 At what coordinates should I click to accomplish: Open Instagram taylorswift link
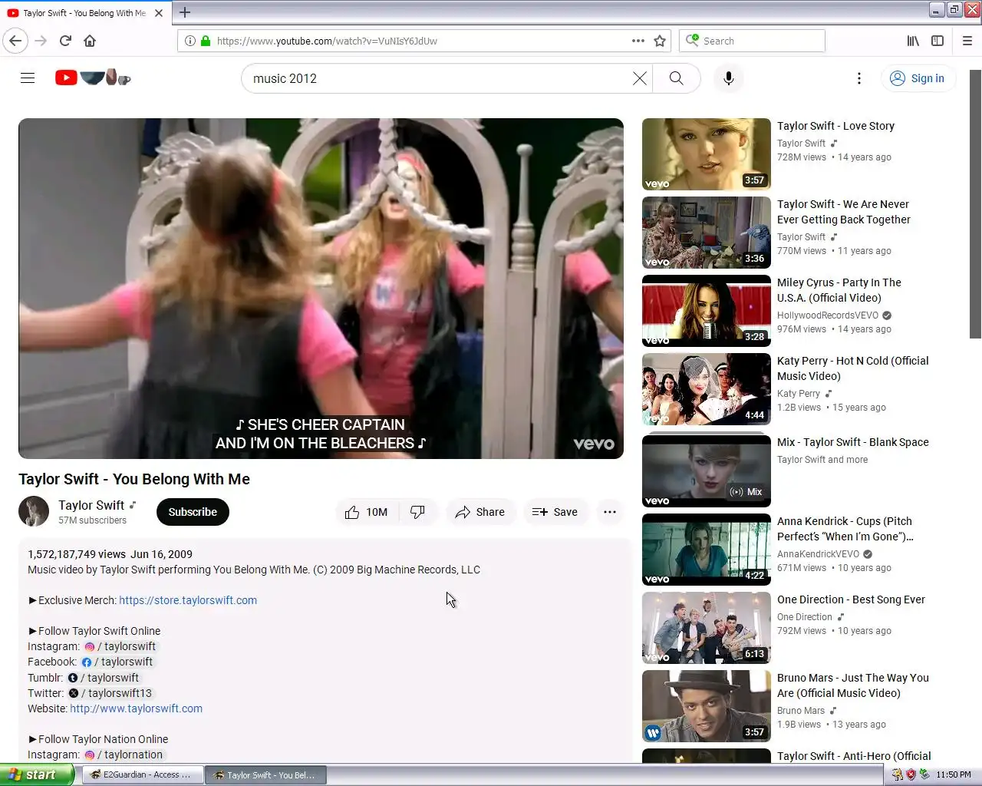click(120, 646)
